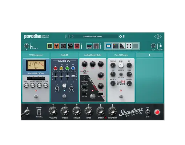Click the fourth Studio EQ fader
The height and width of the screenshot is (145, 185).
click(x=73, y=76)
